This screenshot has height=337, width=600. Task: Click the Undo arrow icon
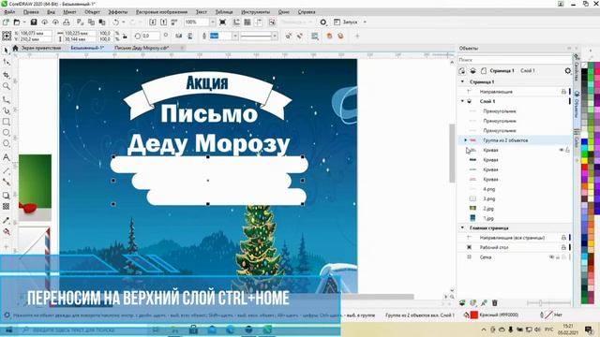pyautogui.click(x=115, y=22)
